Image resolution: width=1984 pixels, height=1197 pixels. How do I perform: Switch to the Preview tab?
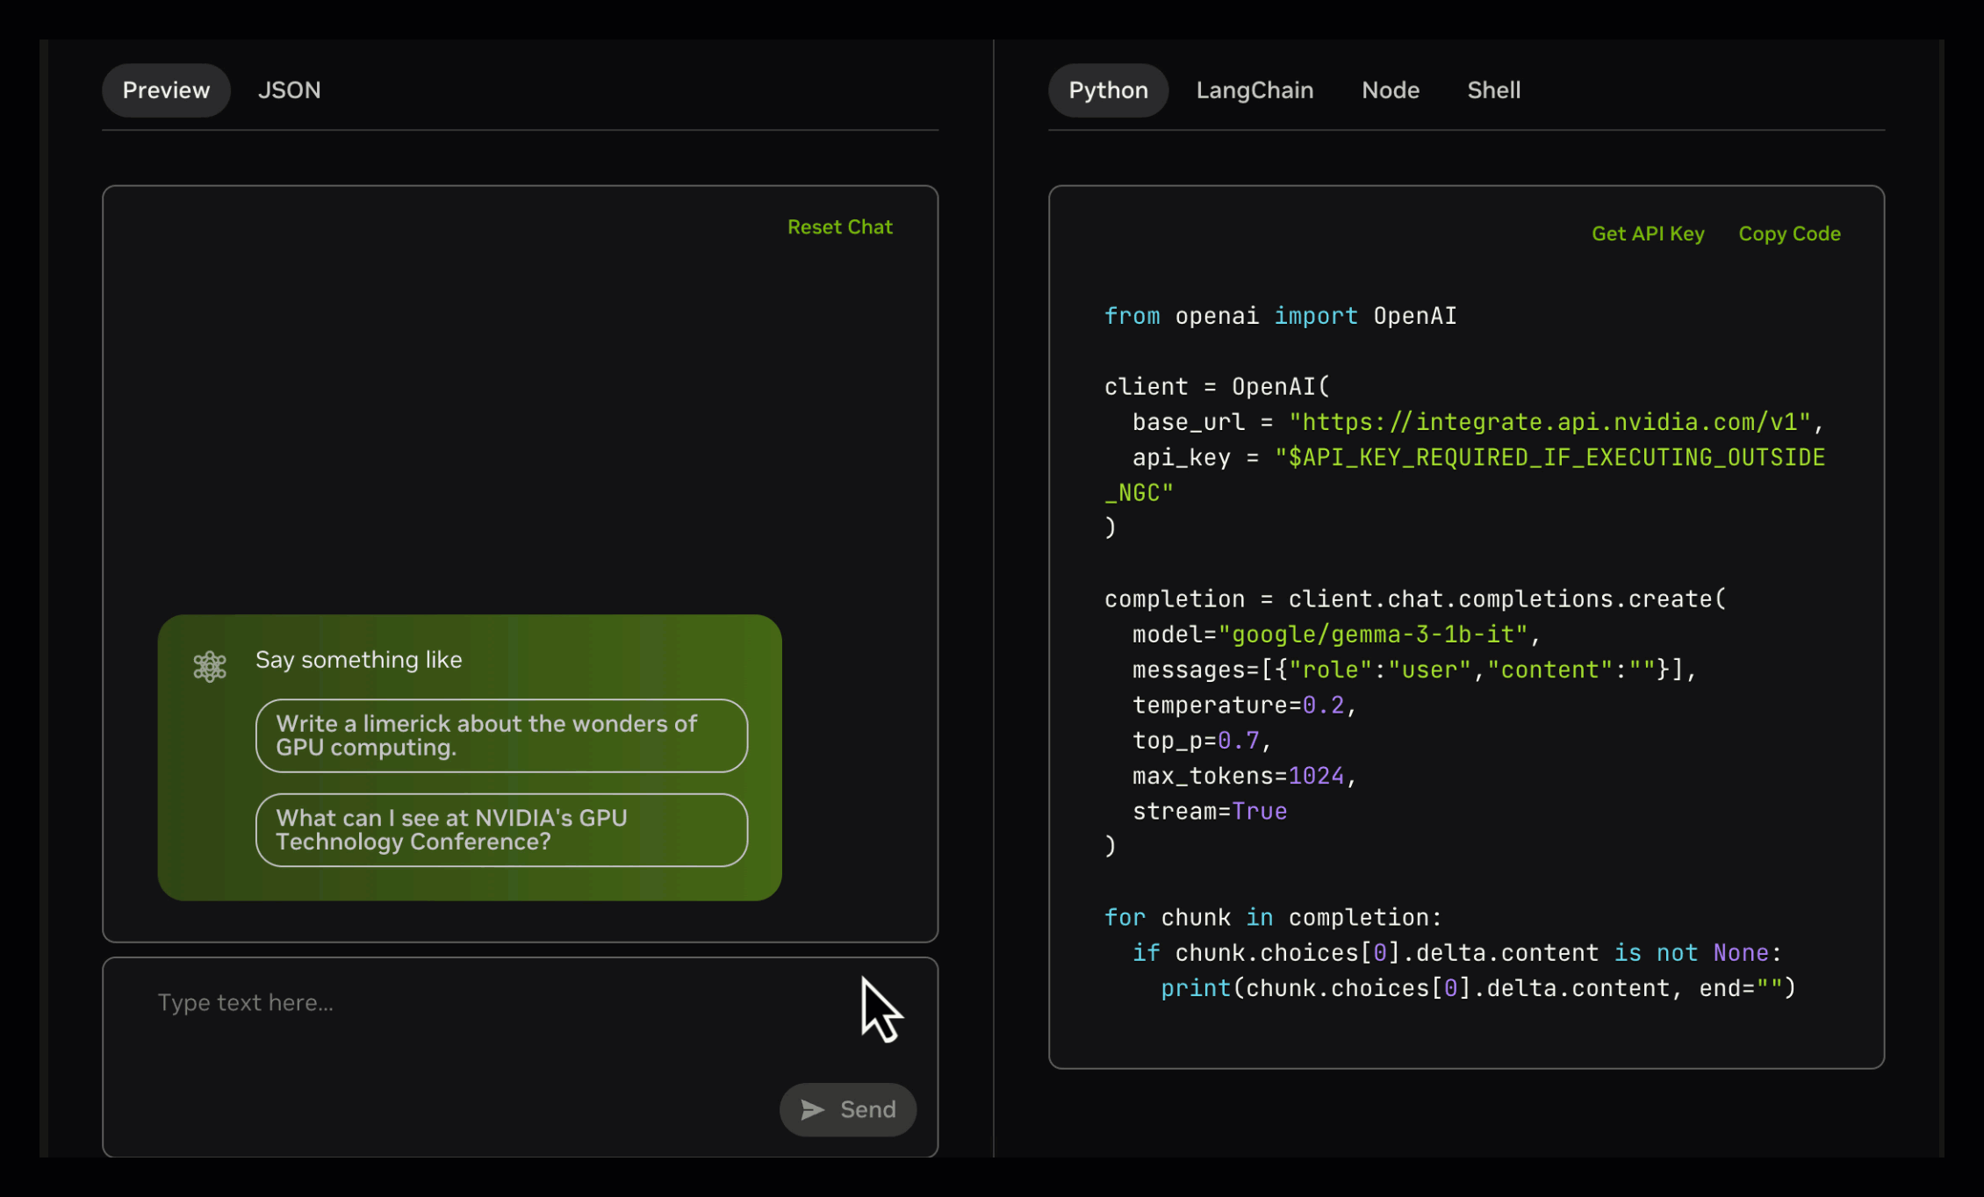166,90
